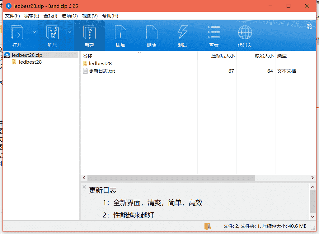Click the preview pane scroll up arrow
The width and height of the screenshot is (319, 234).
pos(313,187)
